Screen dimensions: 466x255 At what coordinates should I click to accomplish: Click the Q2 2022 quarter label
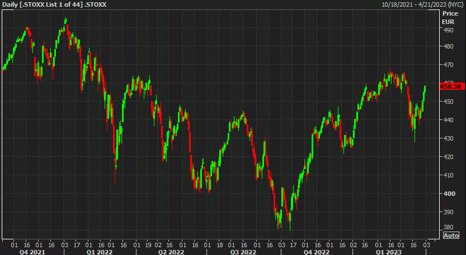(171, 252)
